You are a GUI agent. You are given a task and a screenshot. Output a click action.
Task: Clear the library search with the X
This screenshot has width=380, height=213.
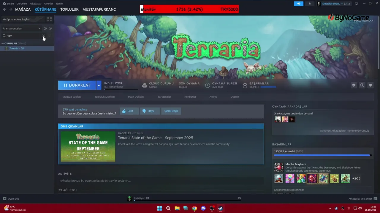click(43, 36)
